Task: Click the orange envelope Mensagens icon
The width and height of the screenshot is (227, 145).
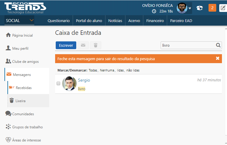Action: (x=9, y=74)
